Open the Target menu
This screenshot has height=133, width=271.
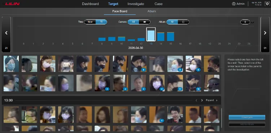coord(113,4)
